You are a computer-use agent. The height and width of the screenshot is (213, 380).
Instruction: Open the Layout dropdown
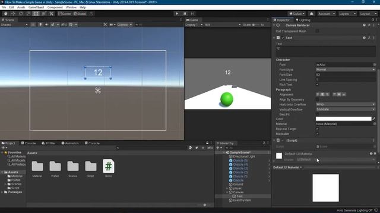tap(368, 14)
